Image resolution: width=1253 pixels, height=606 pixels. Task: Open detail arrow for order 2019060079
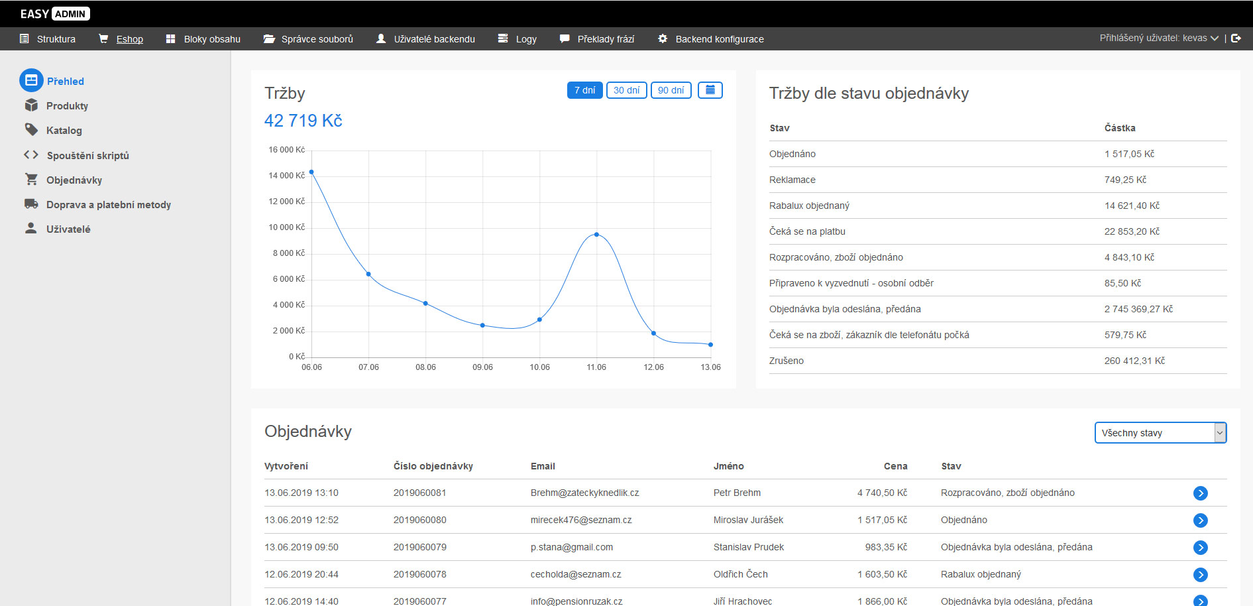1200,548
